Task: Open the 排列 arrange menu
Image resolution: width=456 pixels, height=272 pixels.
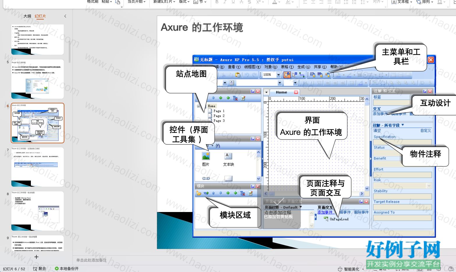Action: click(x=425, y=2)
